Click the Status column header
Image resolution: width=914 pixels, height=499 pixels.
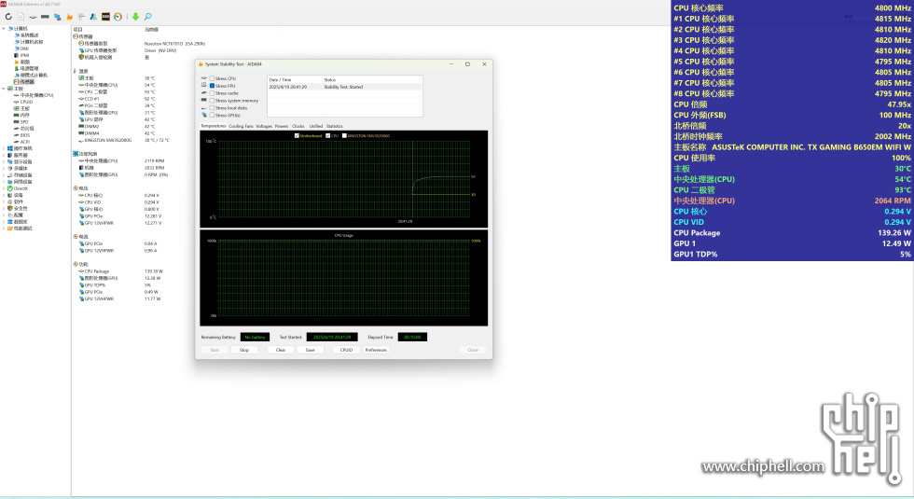pos(372,80)
